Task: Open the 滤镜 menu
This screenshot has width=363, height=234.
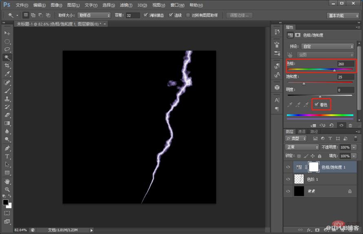Action: pos(126,5)
